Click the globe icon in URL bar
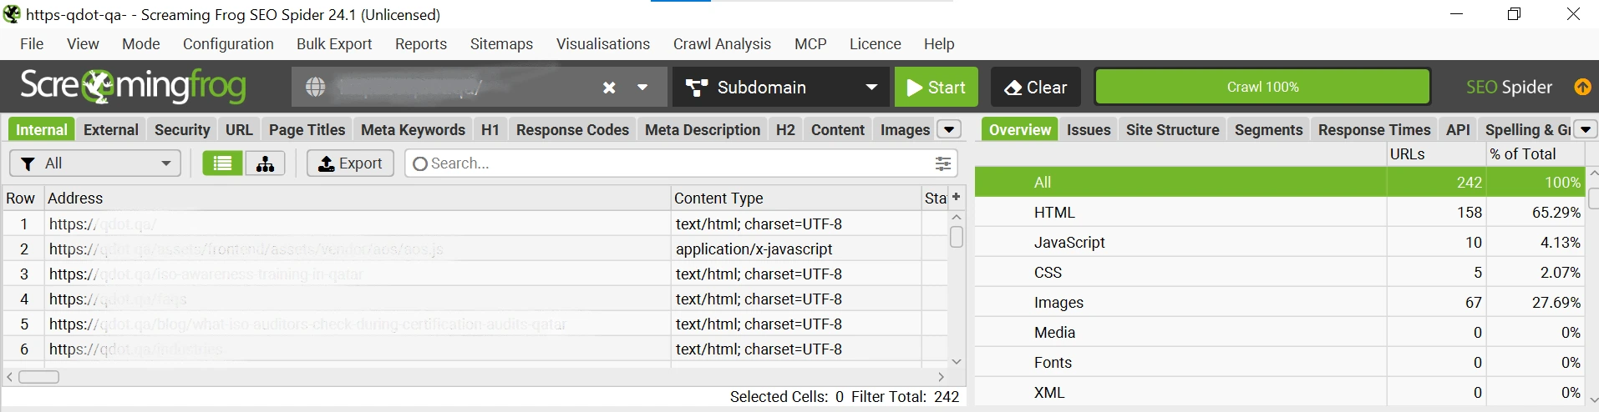1599x412 pixels. pos(315,87)
